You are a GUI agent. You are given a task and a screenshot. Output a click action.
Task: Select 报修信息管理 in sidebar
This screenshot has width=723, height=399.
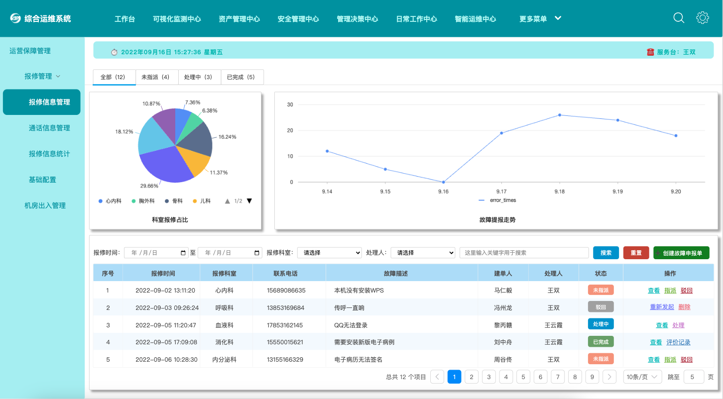click(42, 102)
